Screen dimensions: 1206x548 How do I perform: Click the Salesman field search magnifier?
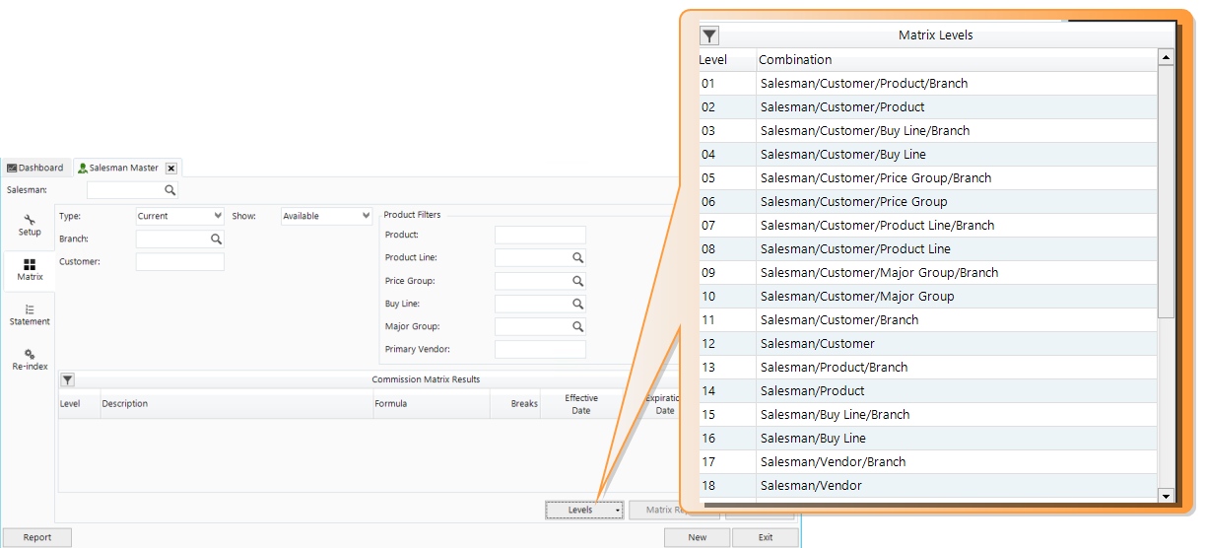(169, 190)
